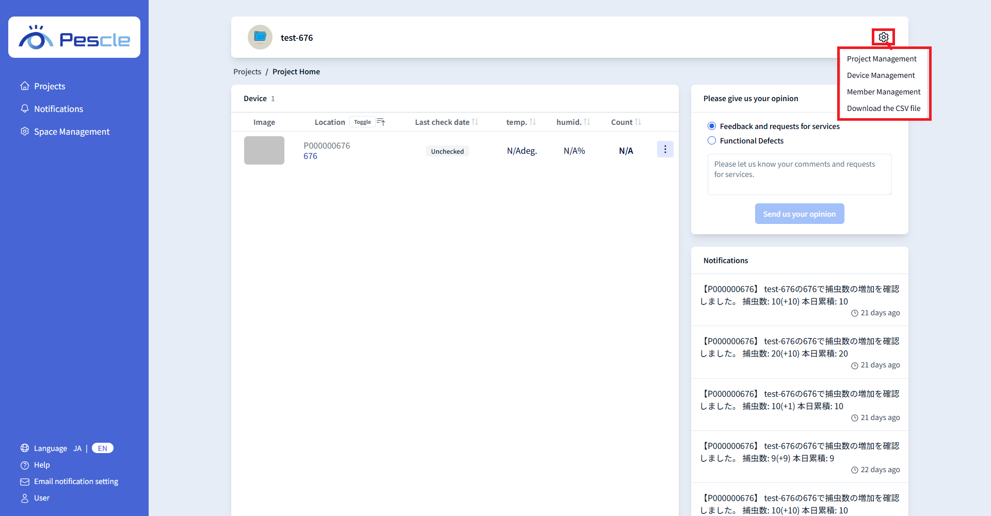Sort the humid. column
This screenshot has height=516, width=991.
coord(587,122)
